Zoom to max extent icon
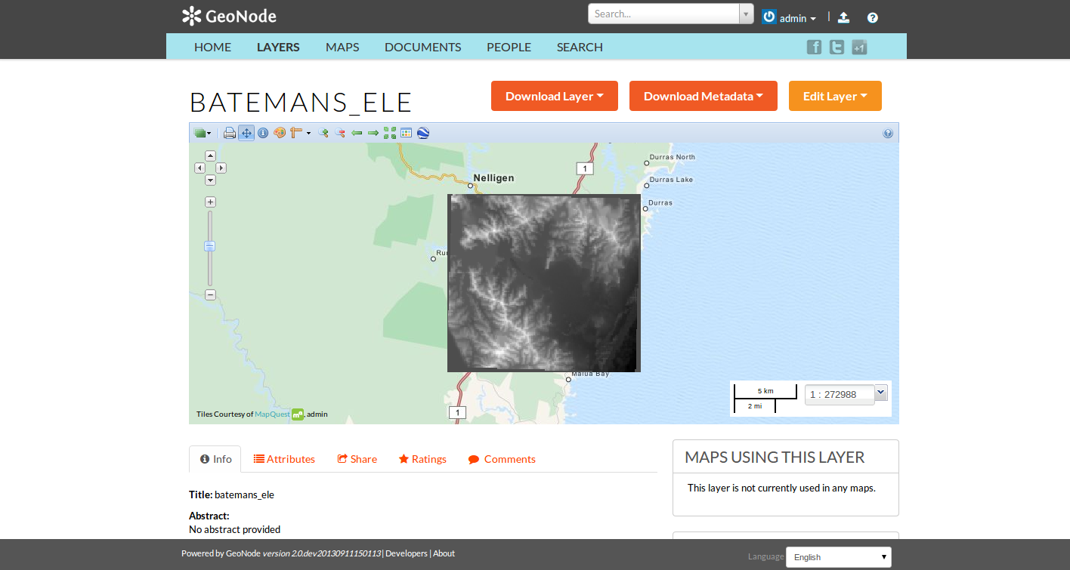 click(390, 133)
